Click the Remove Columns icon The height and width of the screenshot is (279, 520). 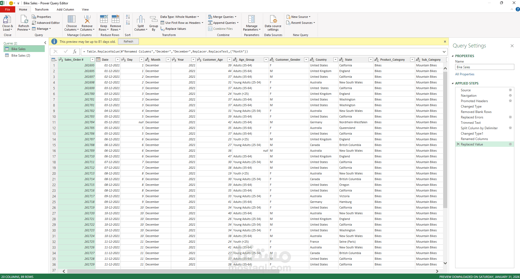[87, 19]
